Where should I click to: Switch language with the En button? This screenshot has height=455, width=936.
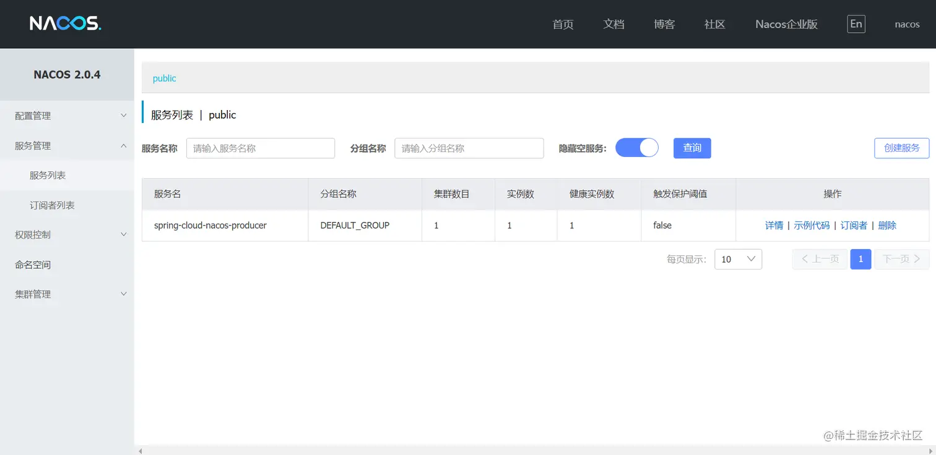pyautogui.click(x=856, y=24)
